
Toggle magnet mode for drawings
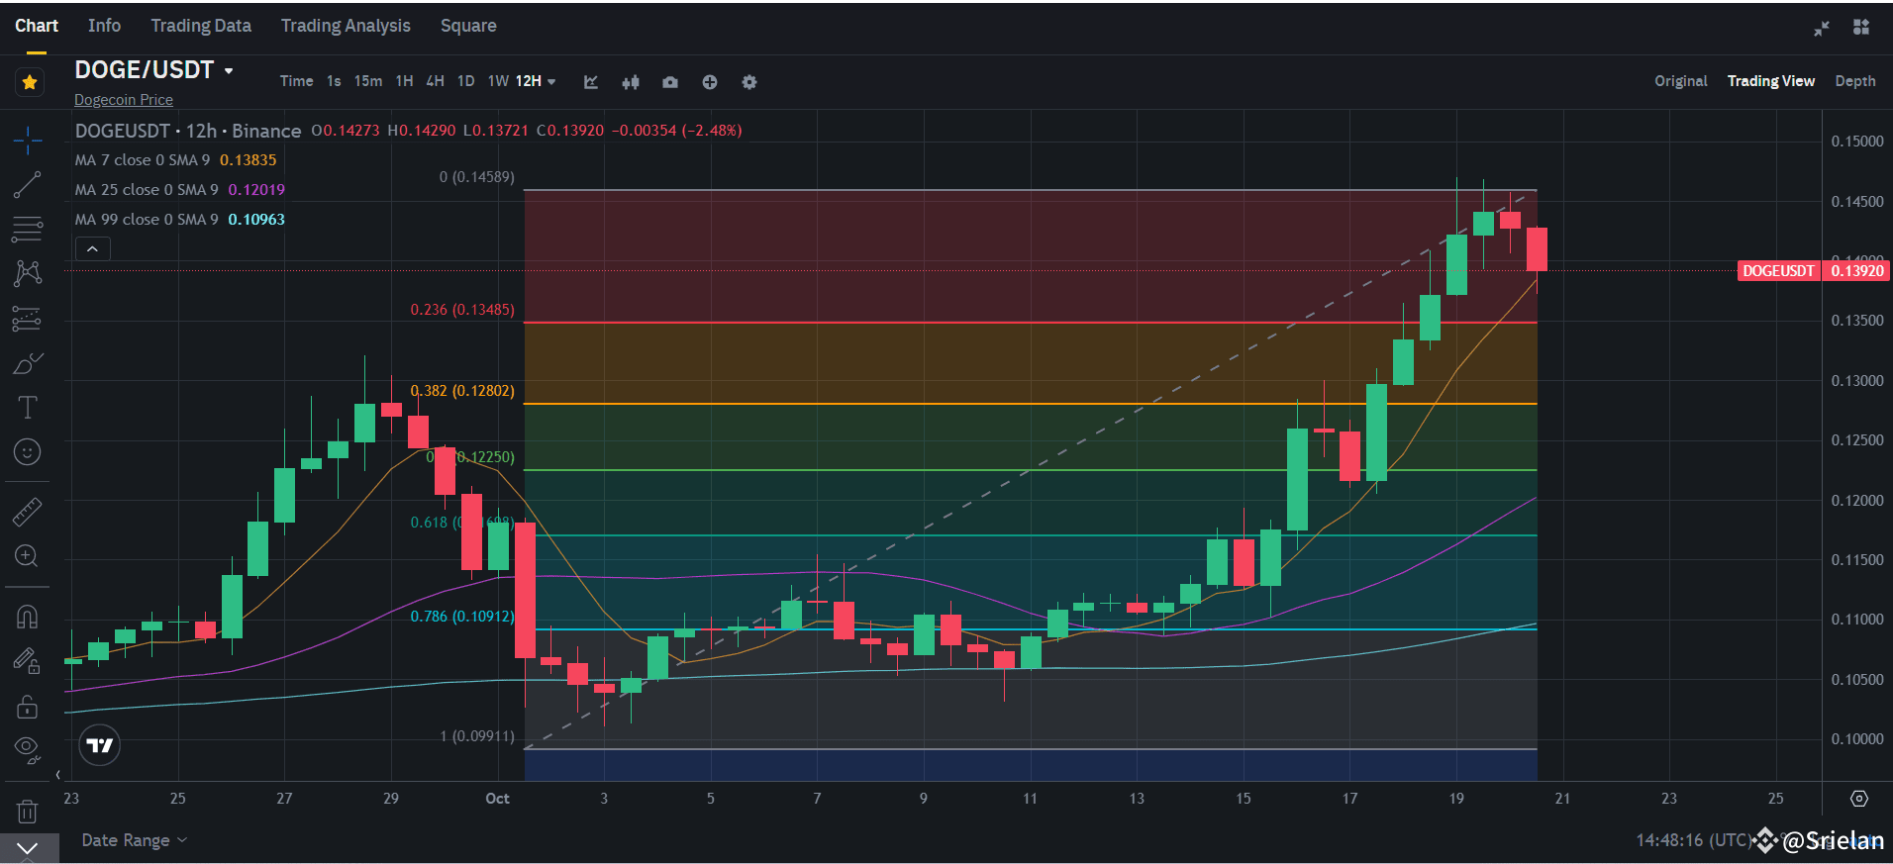point(28,618)
